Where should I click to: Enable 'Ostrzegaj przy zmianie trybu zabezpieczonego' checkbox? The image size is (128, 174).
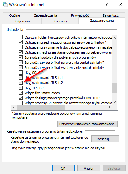click(20, 47)
